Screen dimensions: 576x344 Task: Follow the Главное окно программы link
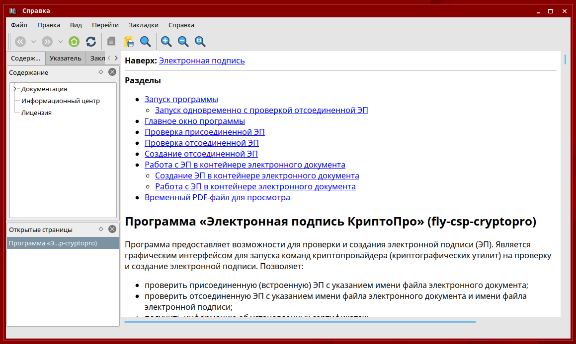194,121
